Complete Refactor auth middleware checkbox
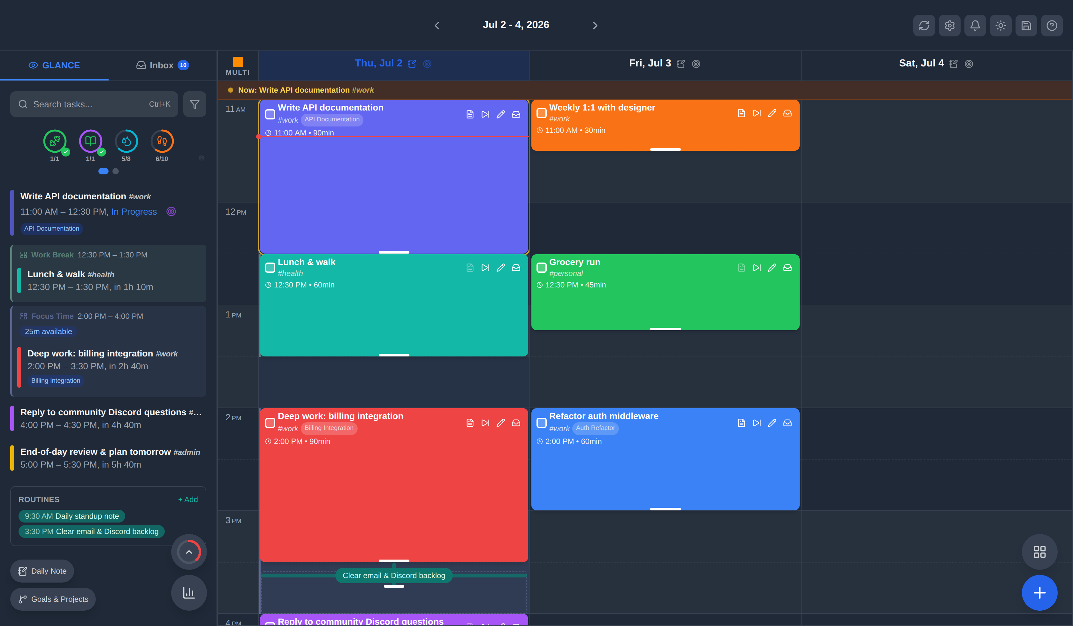This screenshot has width=1073, height=626. tap(541, 423)
